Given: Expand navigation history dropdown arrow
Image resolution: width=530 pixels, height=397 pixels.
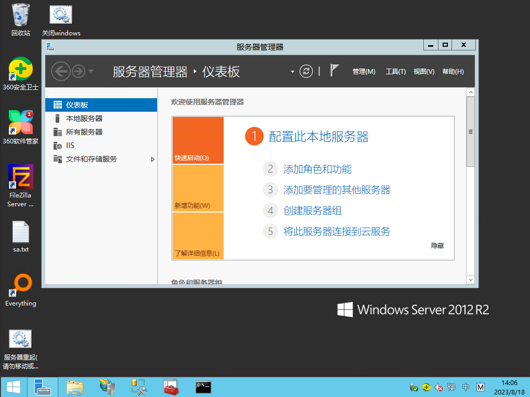Looking at the screenshot, I should pyautogui.click(x=92, y=71).
